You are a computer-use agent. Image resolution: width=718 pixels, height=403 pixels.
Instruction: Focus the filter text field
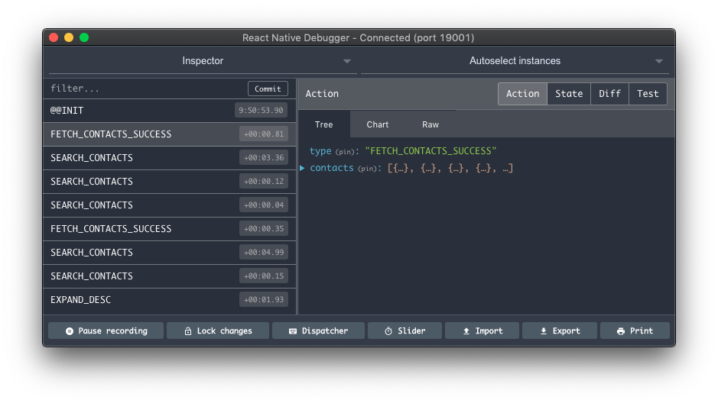[x=145, y=89]
